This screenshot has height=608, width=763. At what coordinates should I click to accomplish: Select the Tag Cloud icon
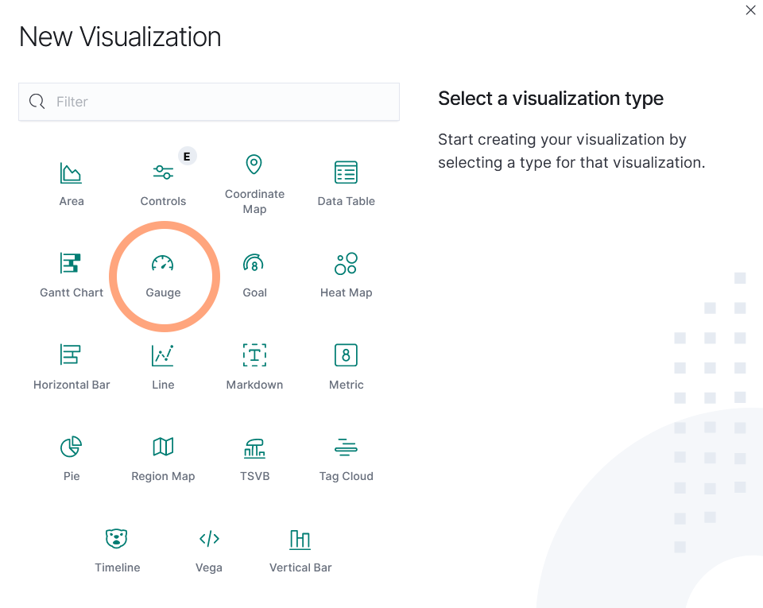coord(346,447)
